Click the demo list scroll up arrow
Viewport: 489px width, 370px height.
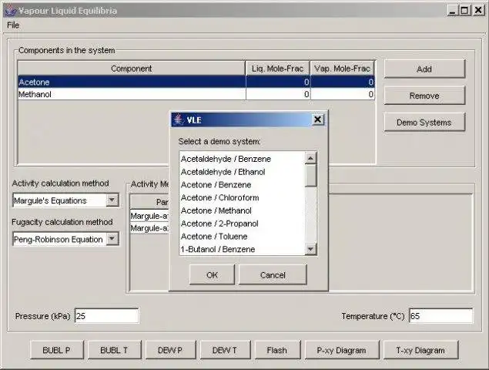pos(310,158)
